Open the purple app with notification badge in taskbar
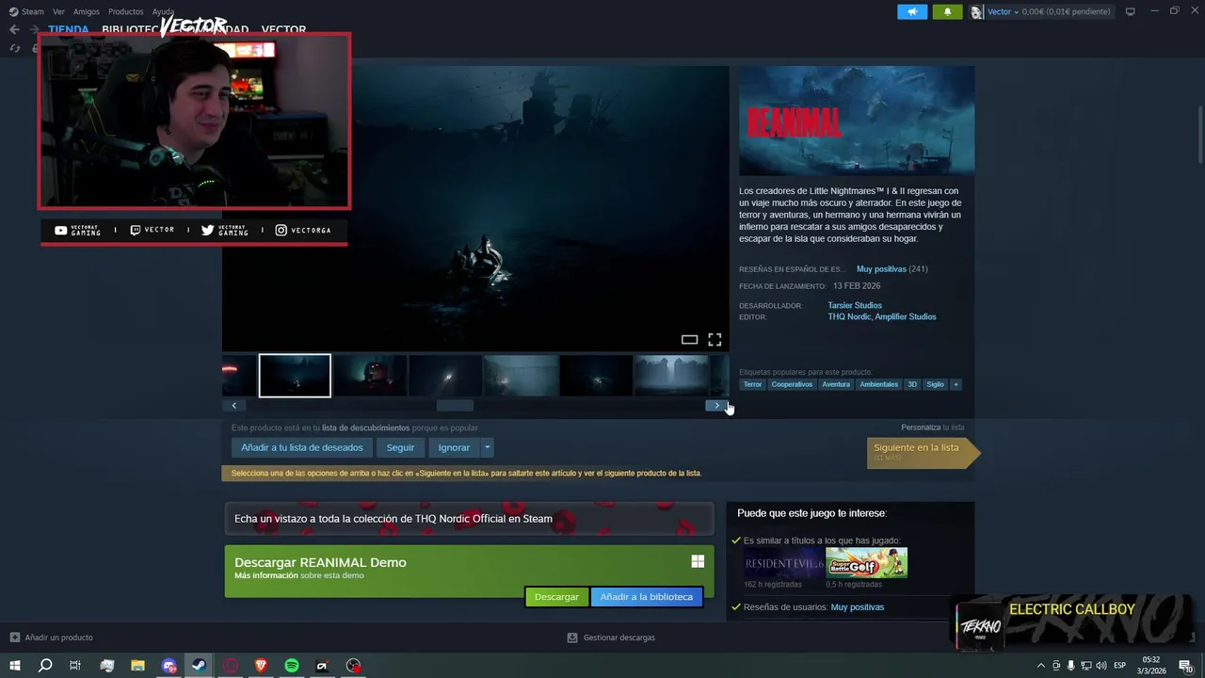 (169, 666)
